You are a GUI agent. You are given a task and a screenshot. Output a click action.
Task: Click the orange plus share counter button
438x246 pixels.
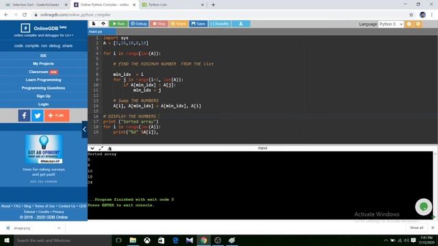57,115
